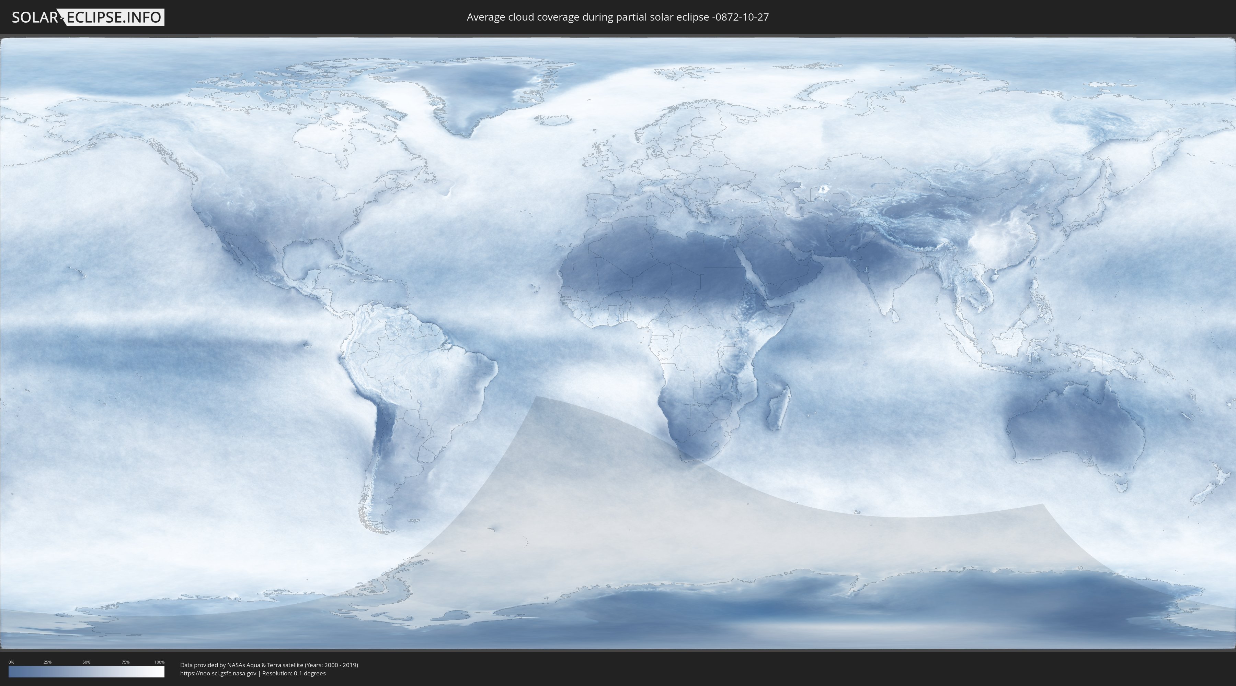Click the SOLAR-ECLIPSE.INFO logo

click(x=88, y=17)
